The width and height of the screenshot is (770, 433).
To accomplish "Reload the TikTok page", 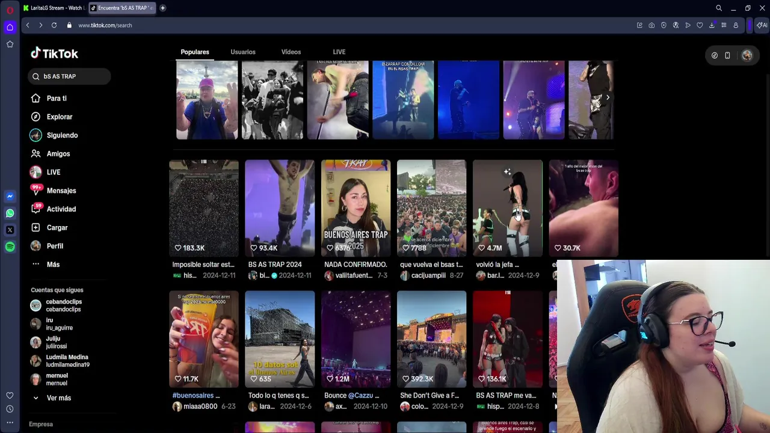I will (x=54, y=25).
